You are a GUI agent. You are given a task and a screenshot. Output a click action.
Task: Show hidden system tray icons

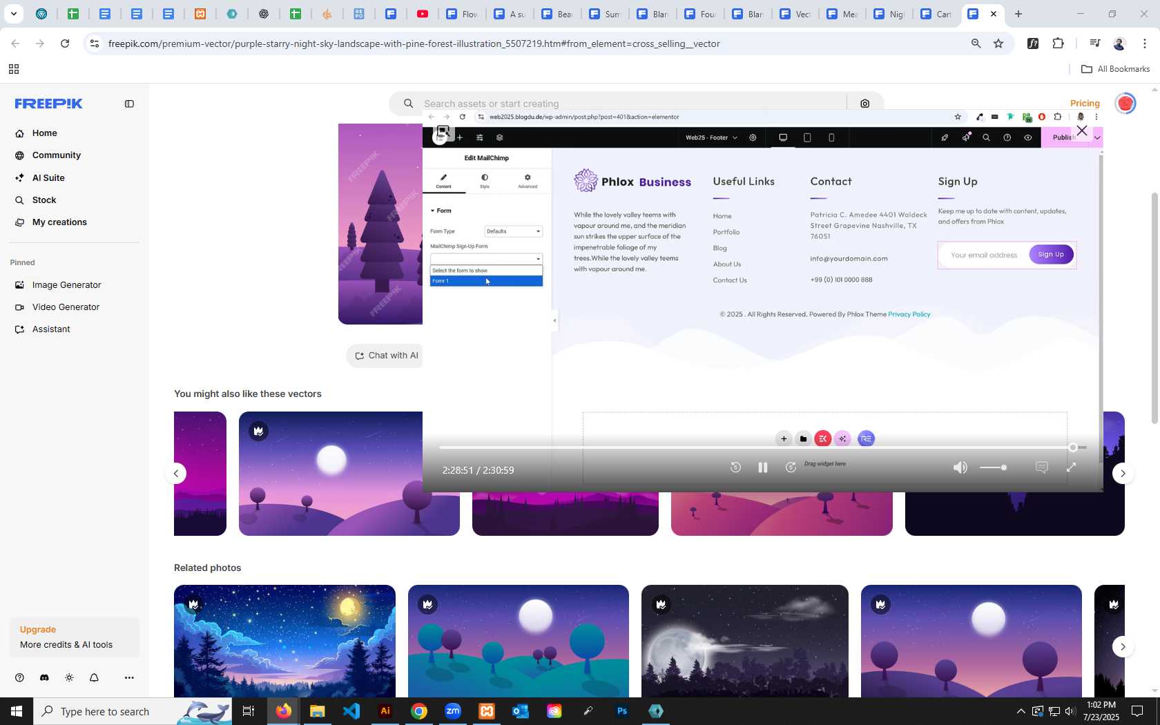1021,711
